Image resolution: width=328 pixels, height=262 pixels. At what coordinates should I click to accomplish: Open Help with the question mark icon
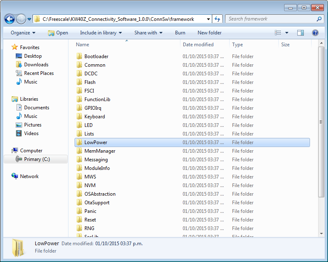(315, 33)
